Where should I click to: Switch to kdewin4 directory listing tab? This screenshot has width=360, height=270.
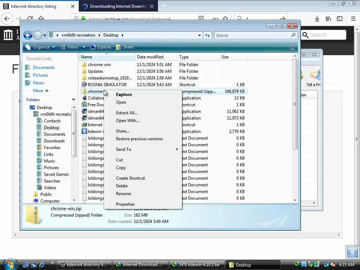[x=39, y=6]
